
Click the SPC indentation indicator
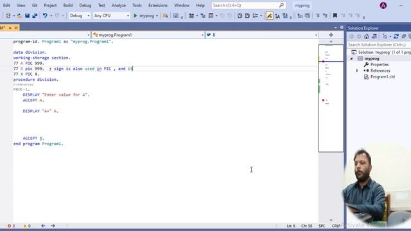coord(322,226)
